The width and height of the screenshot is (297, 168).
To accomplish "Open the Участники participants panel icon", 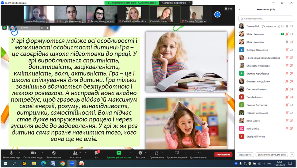I will (75, 153).
